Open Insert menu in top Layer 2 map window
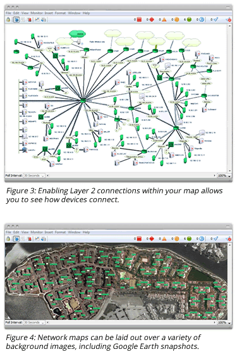The width and height of the screenshot is (237, 354). 49,13
